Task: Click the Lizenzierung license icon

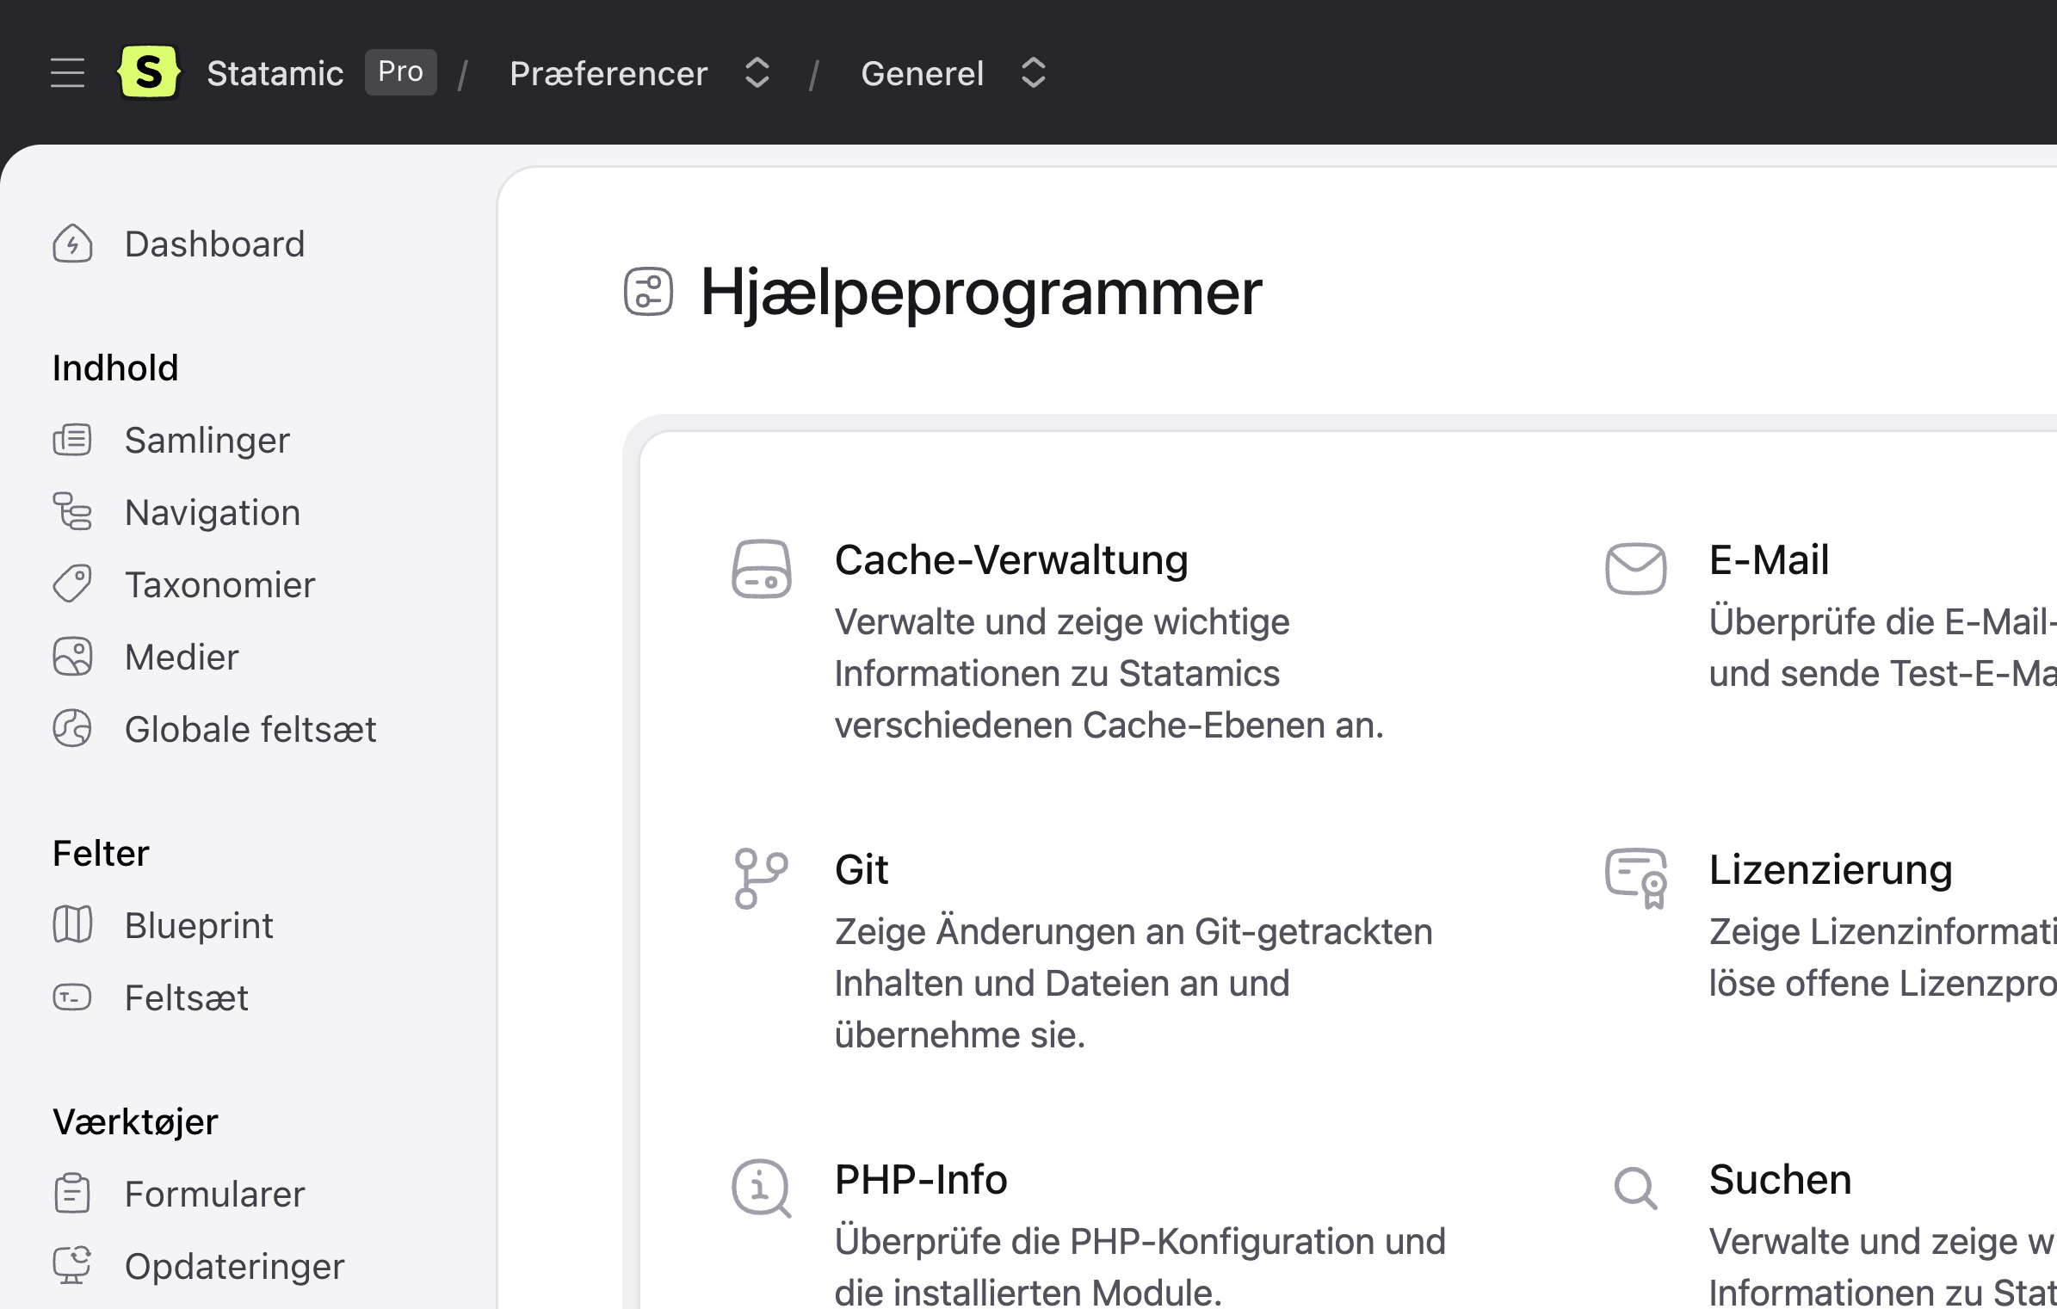Action: click(1635, 879)
